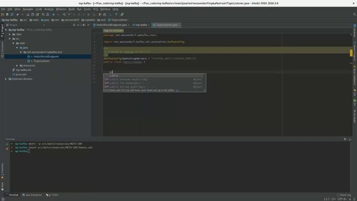Open the Refactor menu

61,9
